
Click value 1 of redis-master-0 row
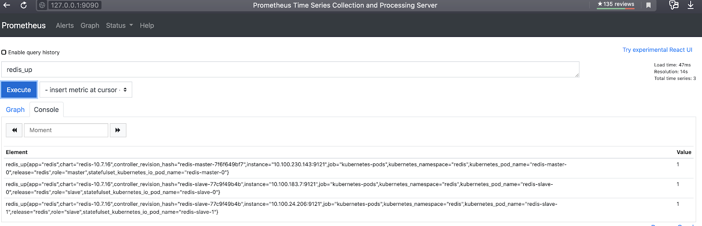678,165
